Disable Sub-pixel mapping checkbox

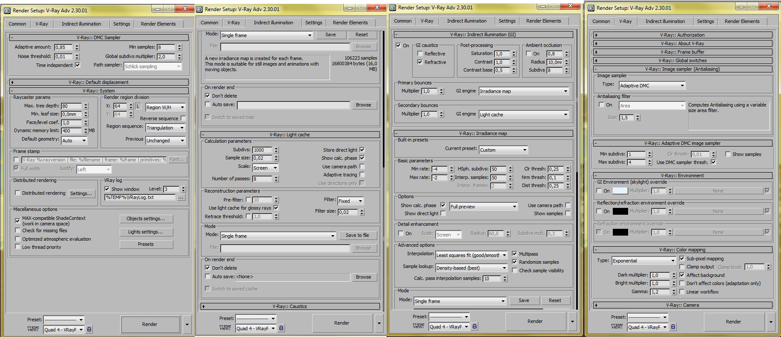tap(682, 259)
